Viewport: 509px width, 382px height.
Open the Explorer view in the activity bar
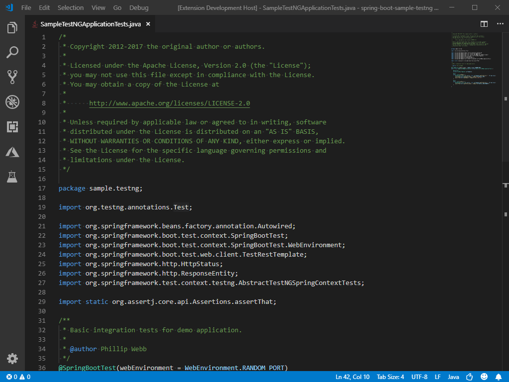(12, 28)
